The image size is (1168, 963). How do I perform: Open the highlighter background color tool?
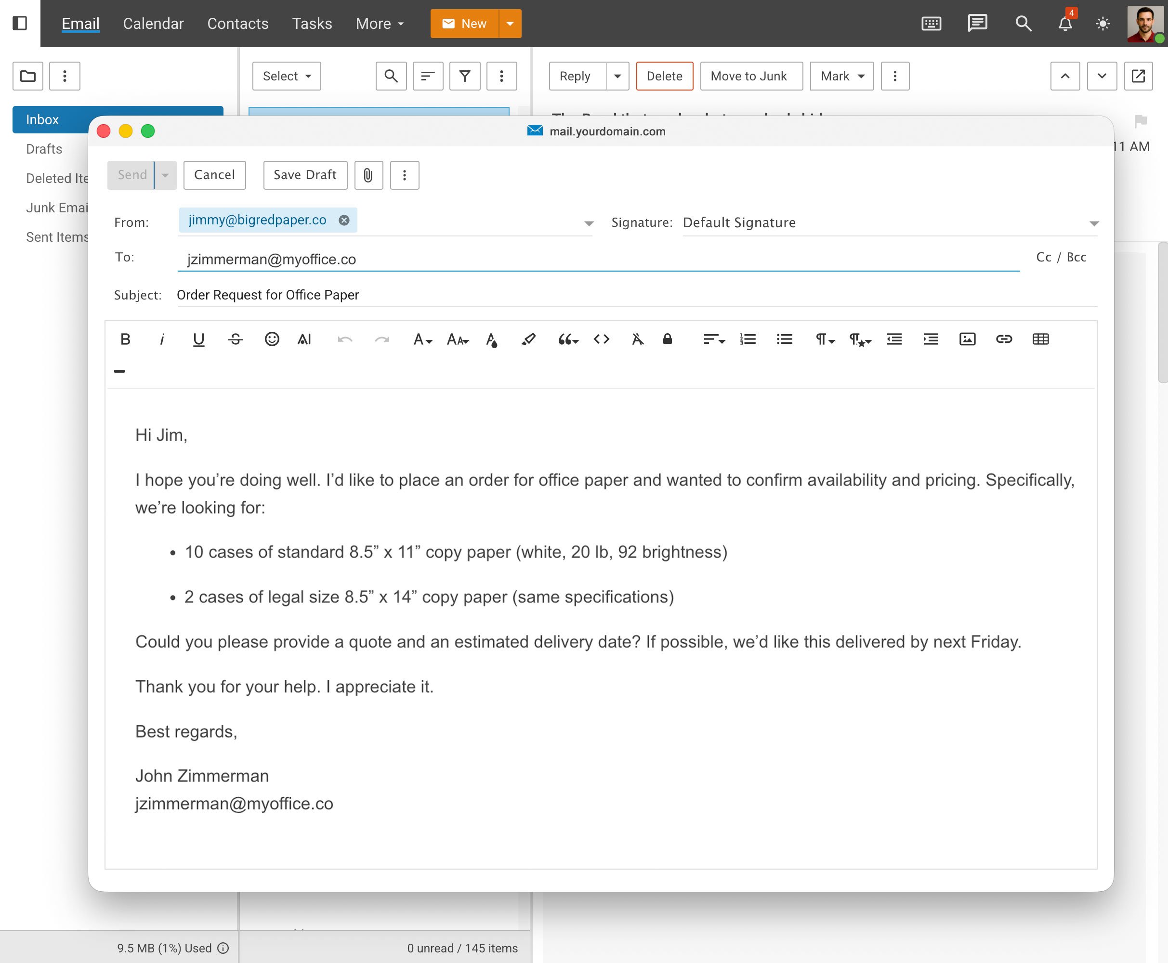coord(528,339)
